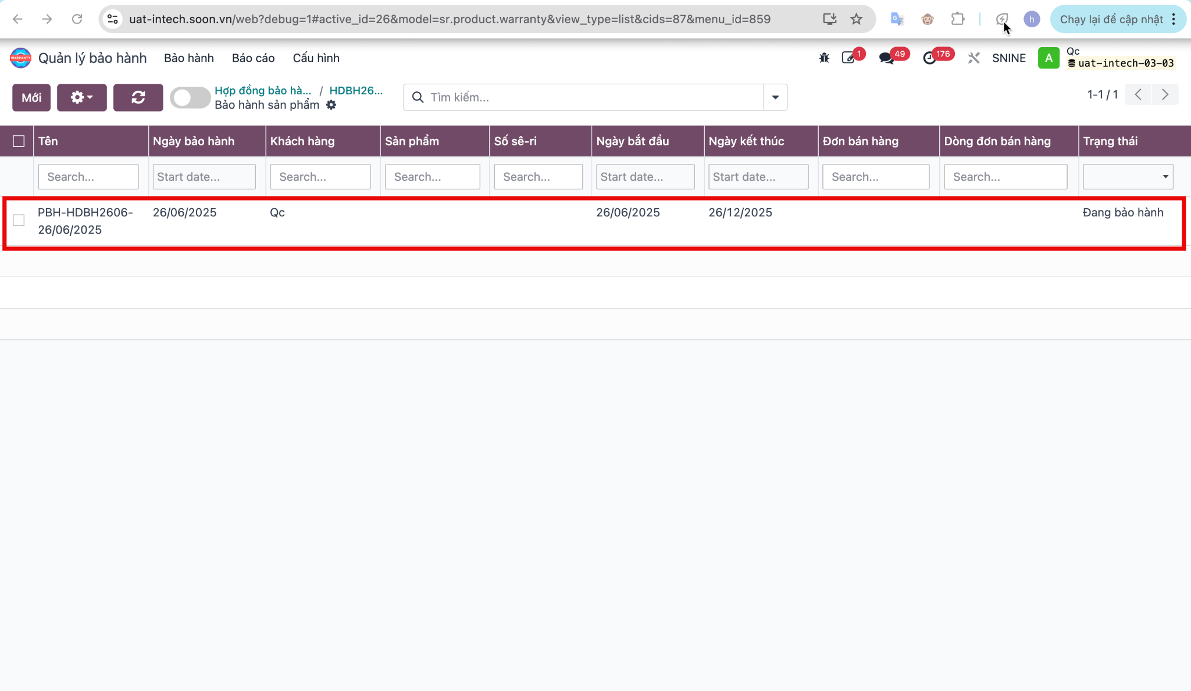The image size is (1191, 691).
Task: Click the gear icon beside Bảo hành sản phẩm
Action: tap(331, 105)
